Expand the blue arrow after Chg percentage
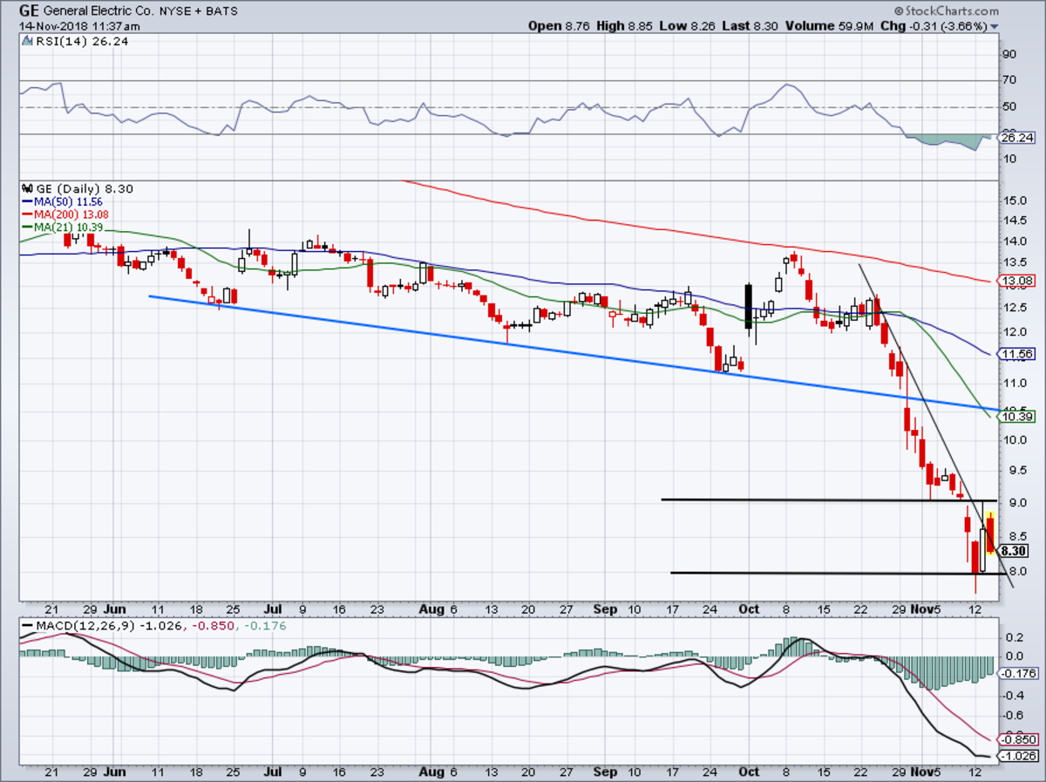 [x=995, y=27]
